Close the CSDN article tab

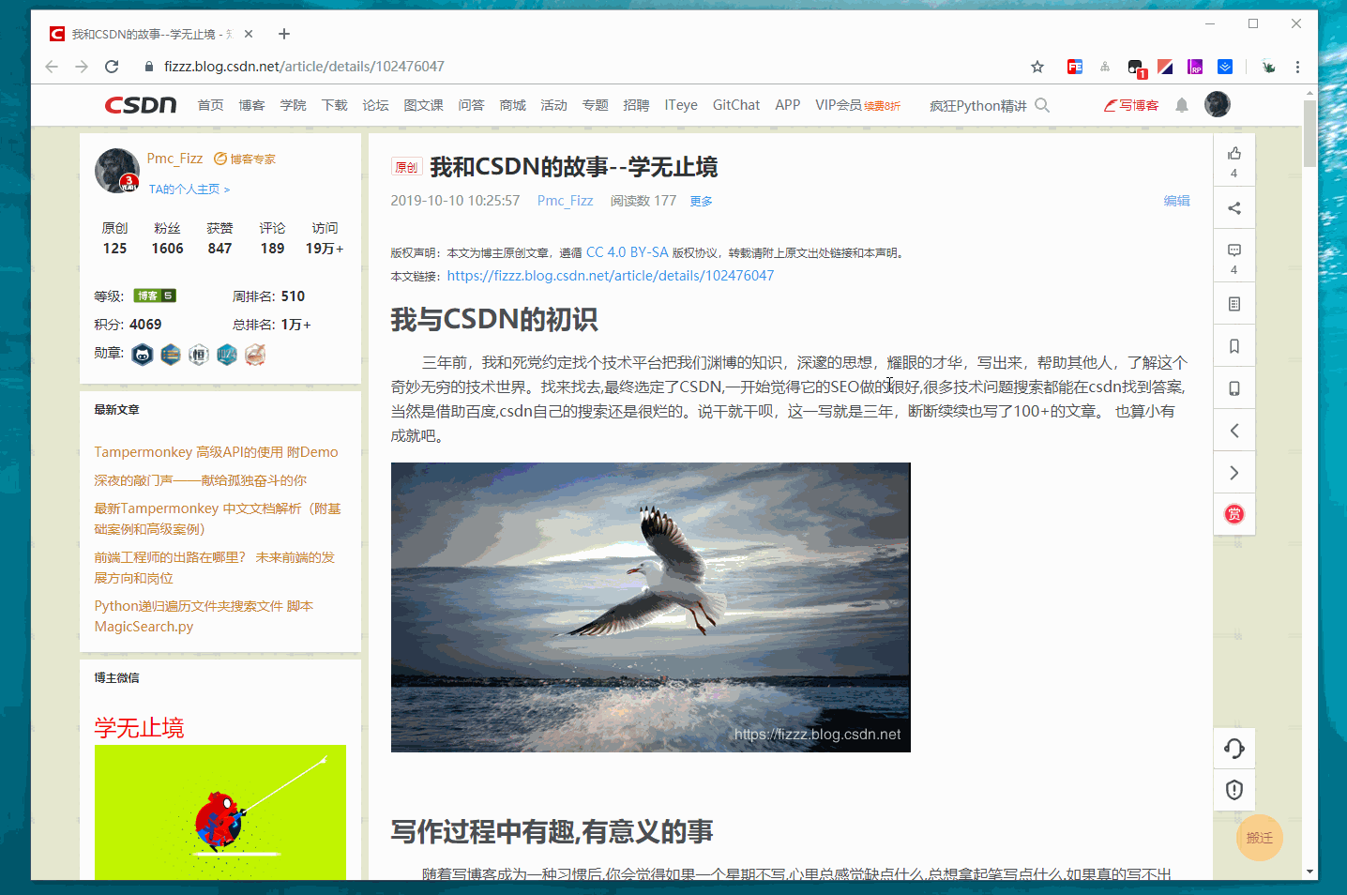249,34
